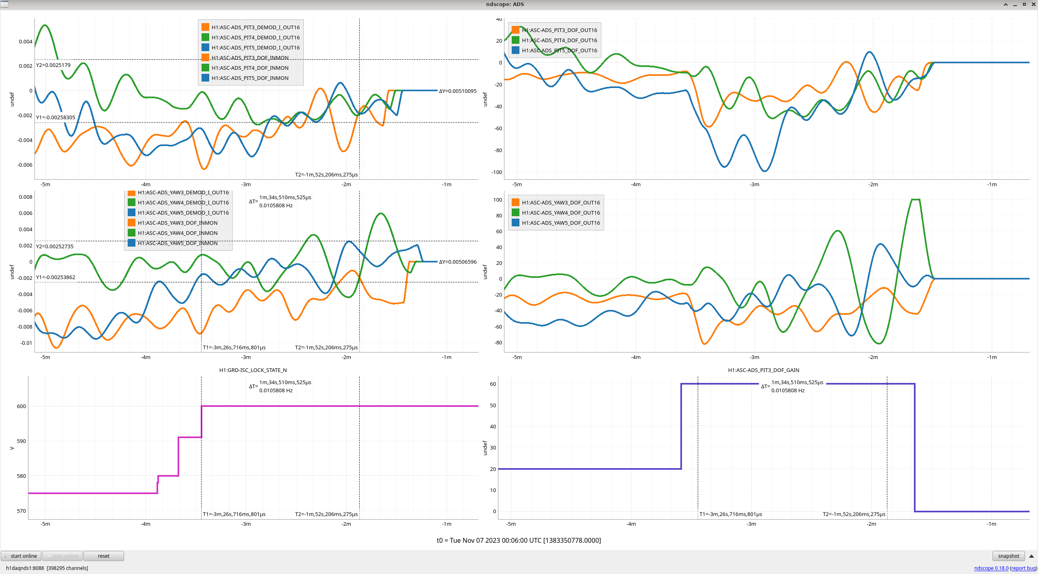1038x574 pixels.
Task: Open the report bug link
Action: click(1023, 568)
